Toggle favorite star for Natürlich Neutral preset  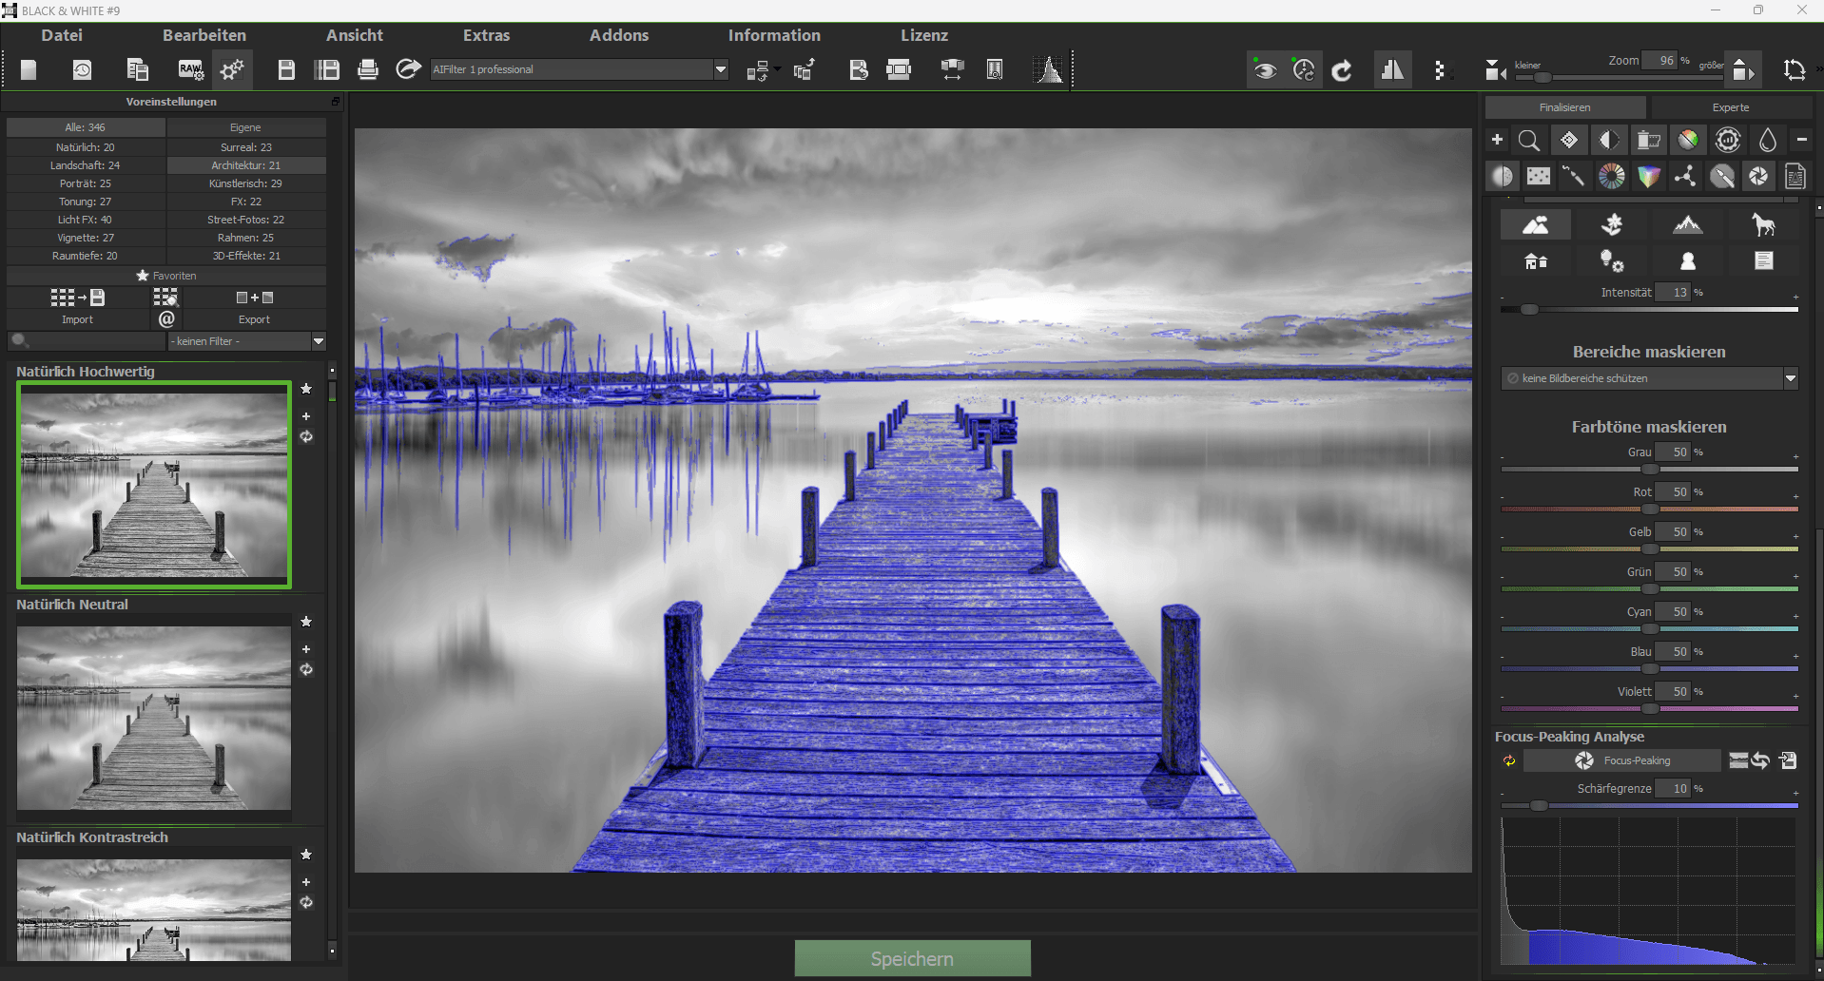[x=306, y=622]
